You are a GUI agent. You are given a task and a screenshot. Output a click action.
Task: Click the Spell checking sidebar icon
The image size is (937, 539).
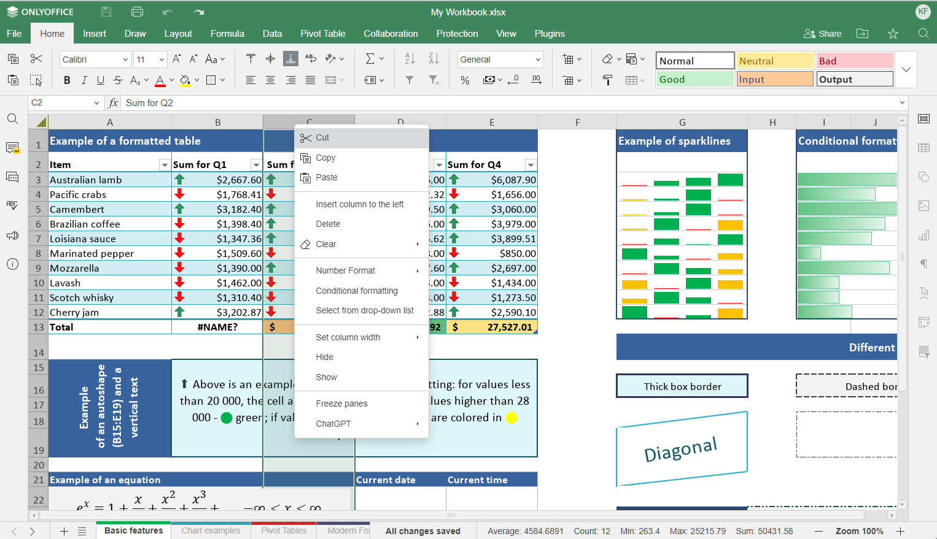click(x=12, y=206)
